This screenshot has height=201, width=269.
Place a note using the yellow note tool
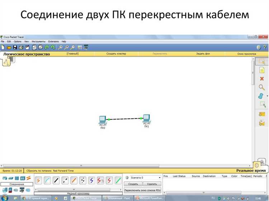coord(262,70)
